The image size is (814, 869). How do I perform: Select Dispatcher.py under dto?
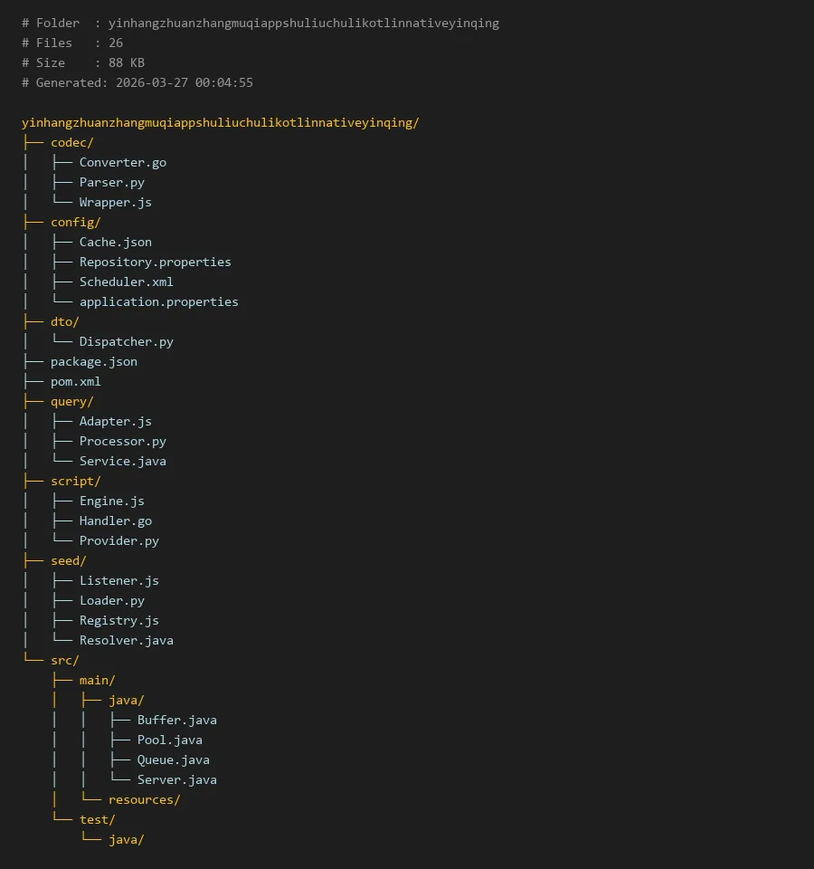[126, 341]
